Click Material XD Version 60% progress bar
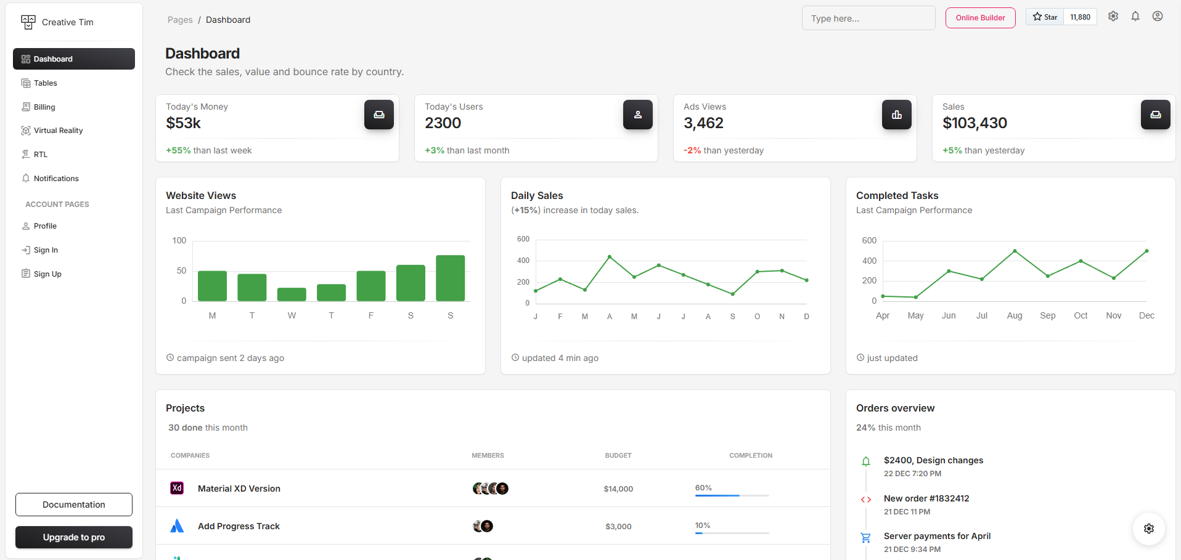 (x=732, y=495)
